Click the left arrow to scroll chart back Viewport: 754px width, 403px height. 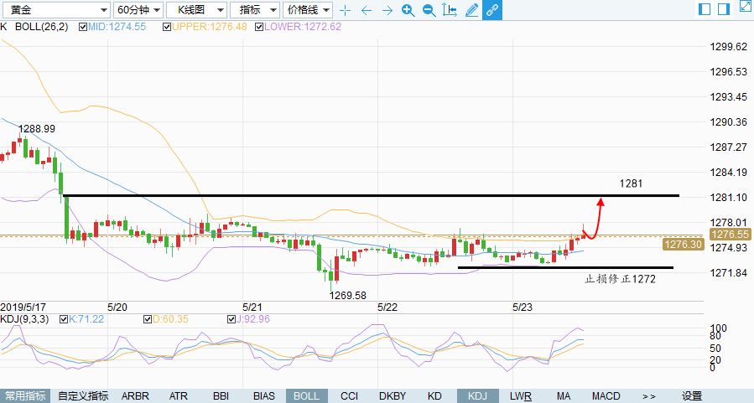pyautogui.click(x=366, y=10)
